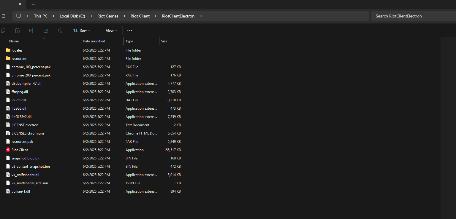Image resolution: width=456 pixels, height=219 pixels.
Task: Open the View dropdown menu
Action: [108, 31]
